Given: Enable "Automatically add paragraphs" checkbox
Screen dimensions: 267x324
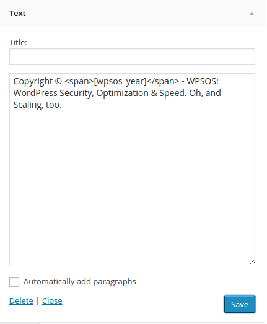Looking at the screenshot, I should 14,282.
